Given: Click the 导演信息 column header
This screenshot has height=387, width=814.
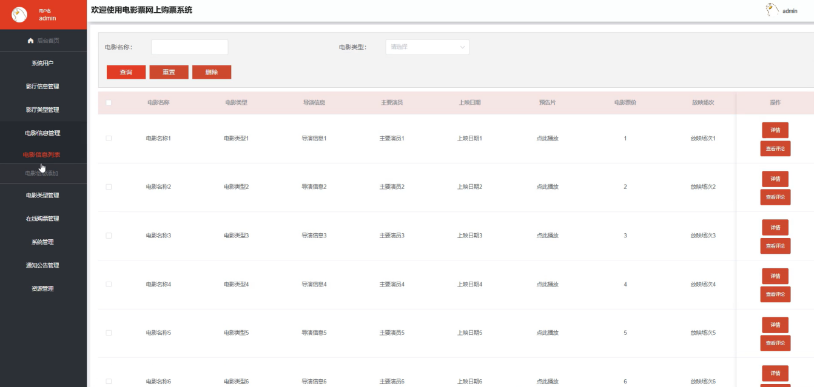Looking at the screenshot, I should click(x=314, y=103).
